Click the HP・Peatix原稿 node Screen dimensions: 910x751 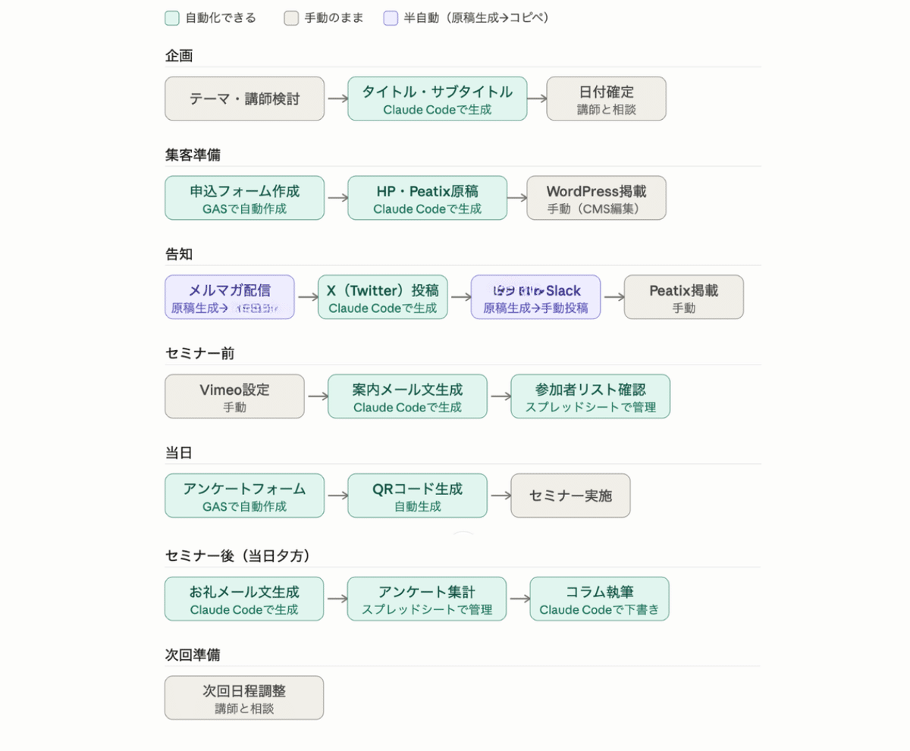[427, 198]
